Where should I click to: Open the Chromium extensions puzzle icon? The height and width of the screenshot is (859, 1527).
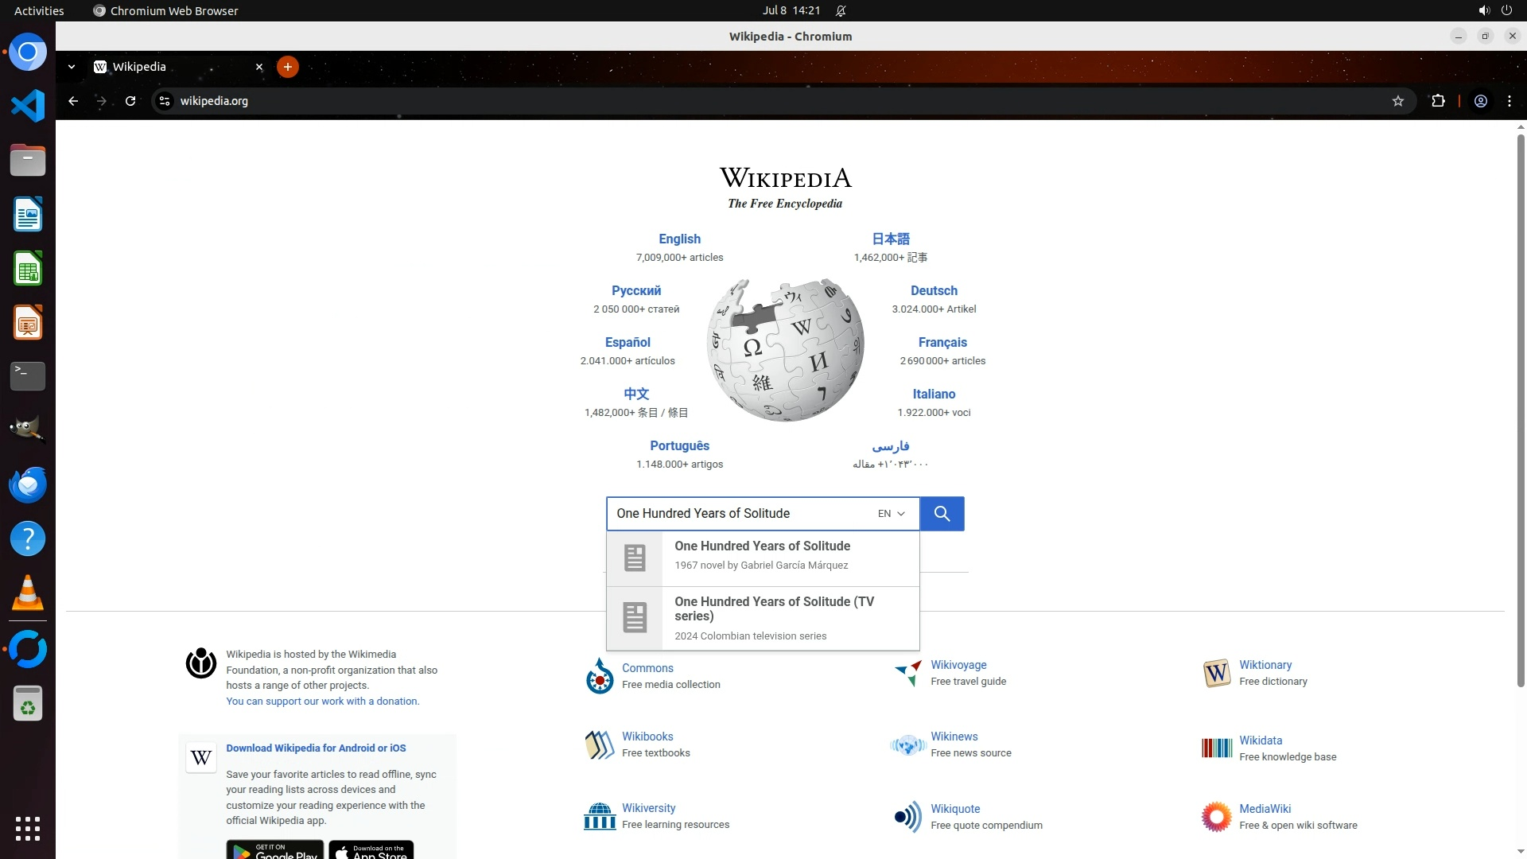pyautogui.click(x=1438, y=101)
